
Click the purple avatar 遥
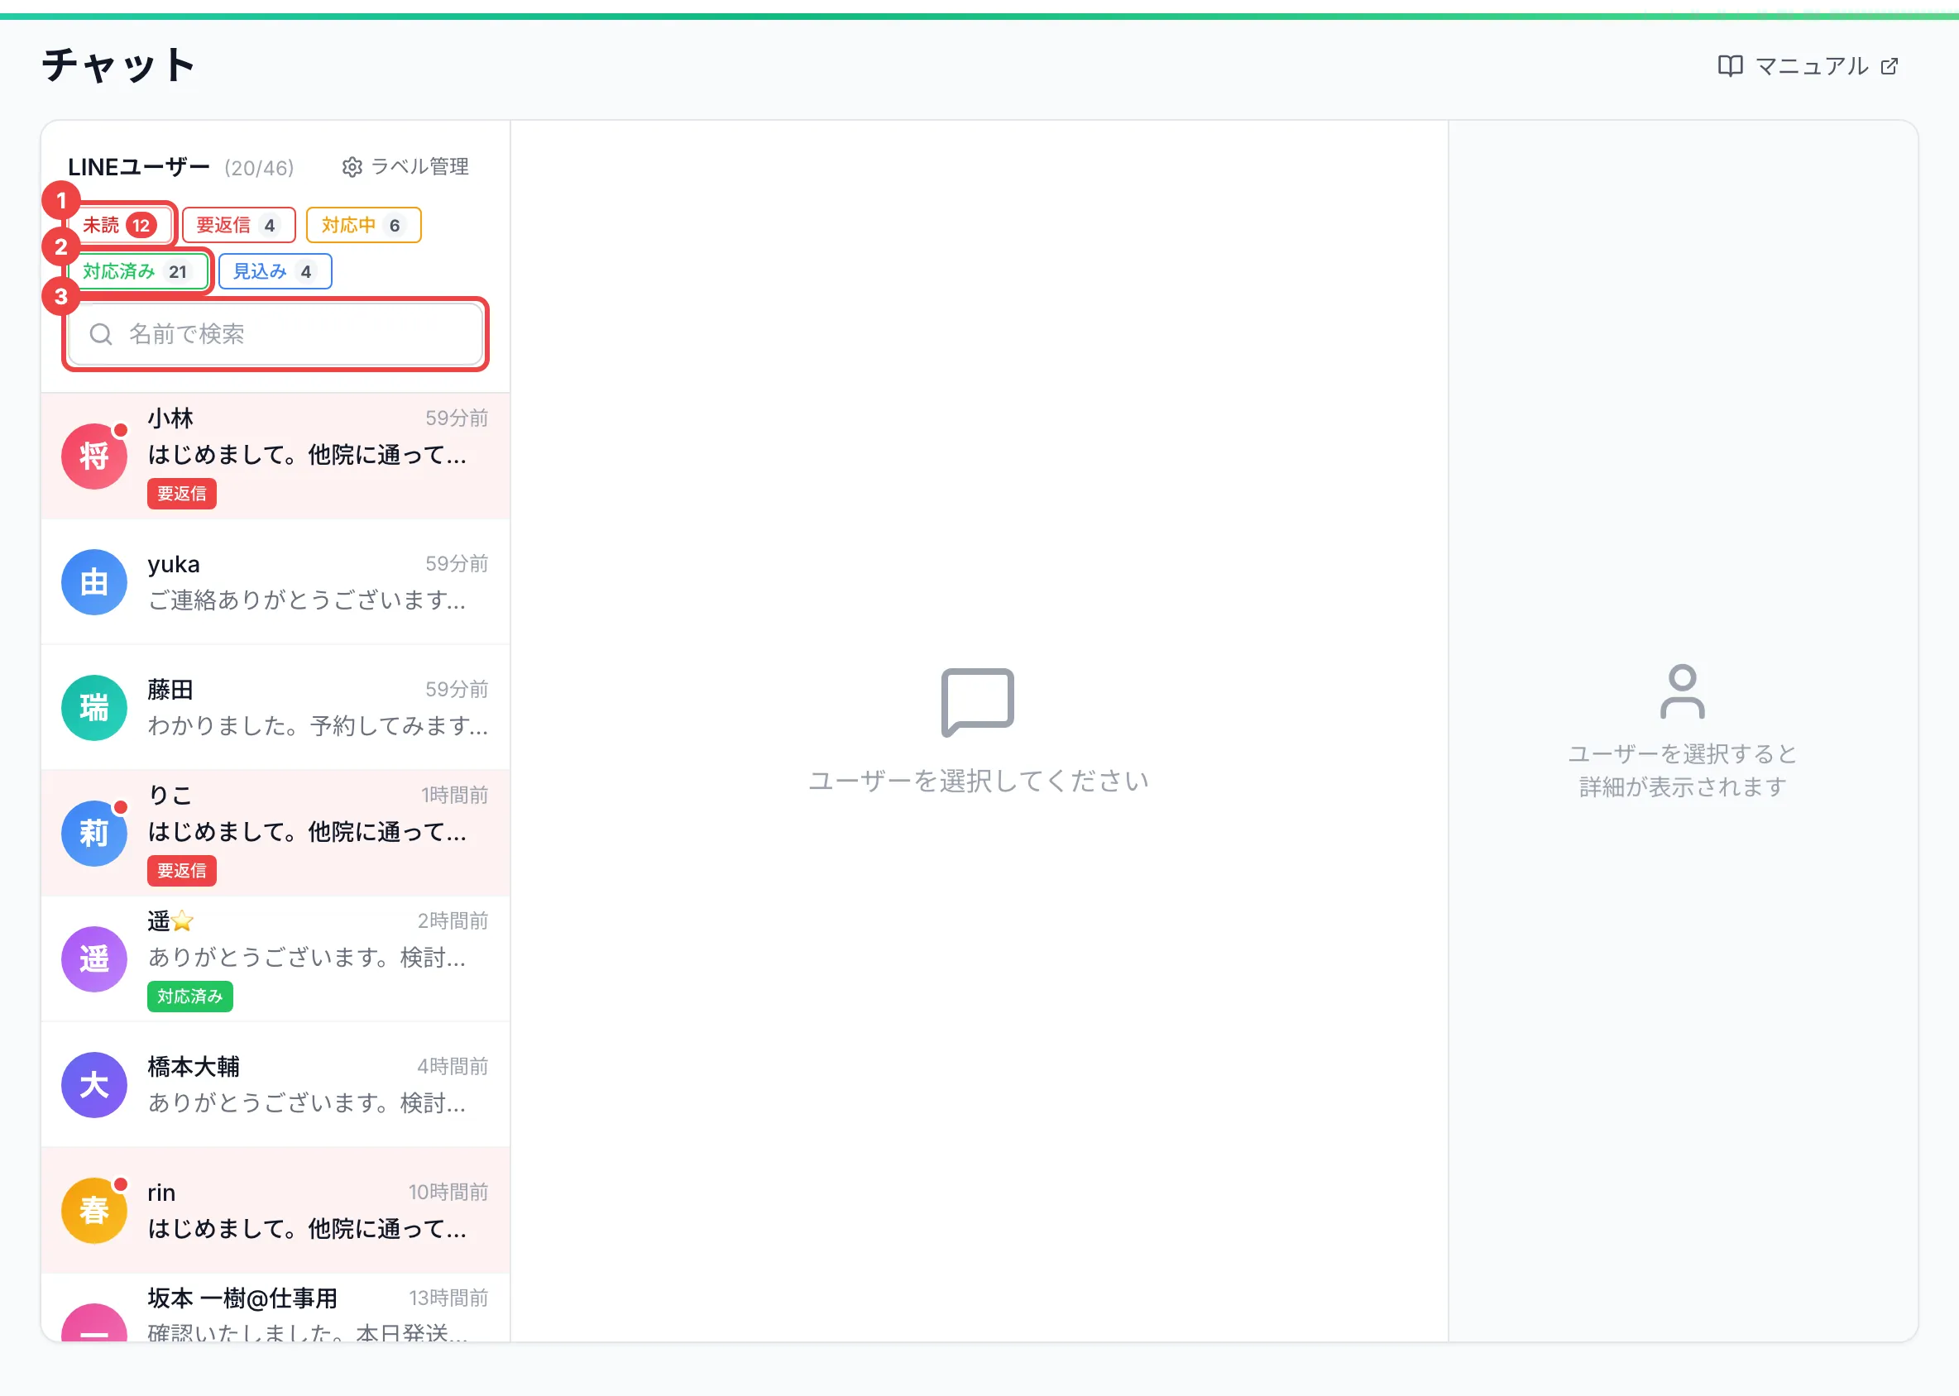click(x=93, y=959)
